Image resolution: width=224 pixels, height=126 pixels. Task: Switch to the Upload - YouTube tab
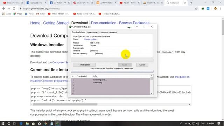(x=13, y=3)
